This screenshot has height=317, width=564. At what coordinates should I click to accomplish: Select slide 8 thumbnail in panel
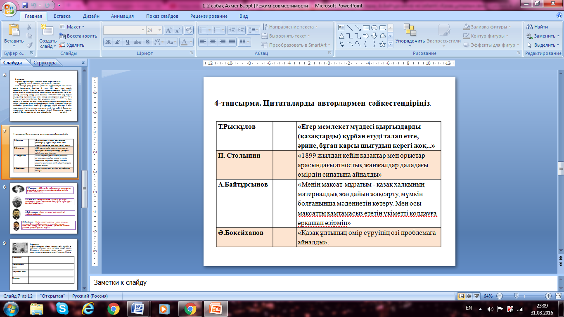coord(43,208)
